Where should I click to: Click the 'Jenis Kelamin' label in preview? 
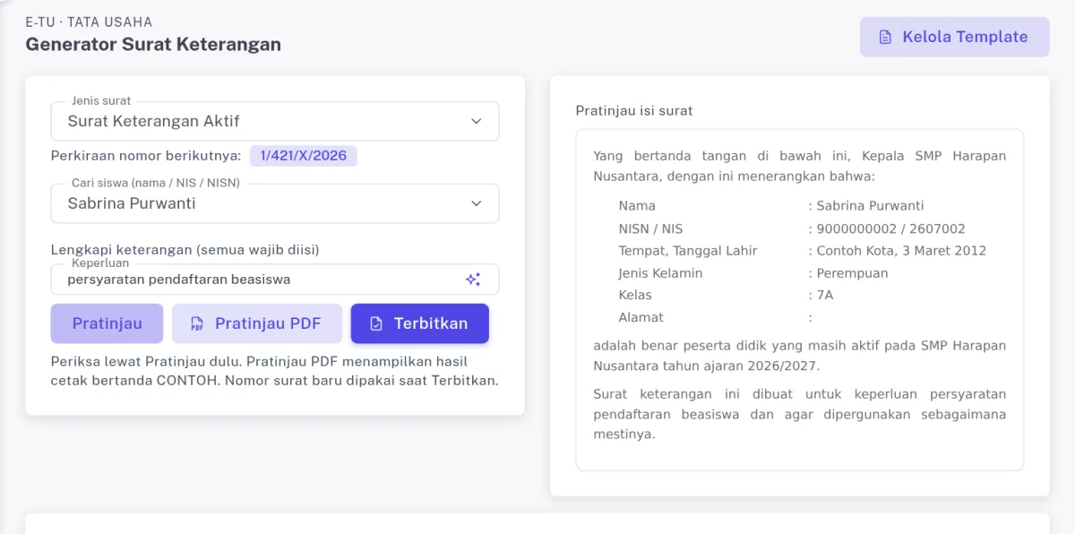click(660, 273)
